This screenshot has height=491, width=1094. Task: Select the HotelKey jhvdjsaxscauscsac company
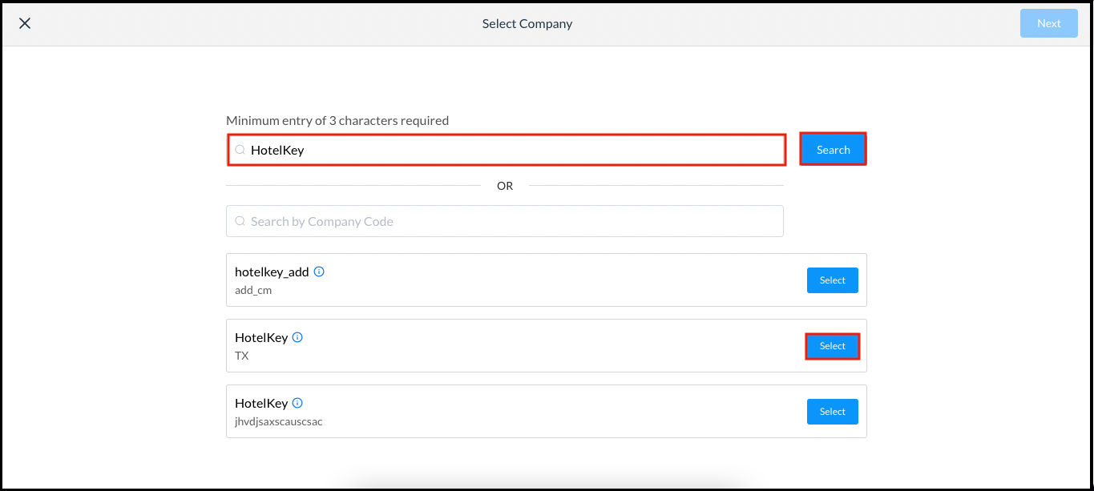(832, 411)
